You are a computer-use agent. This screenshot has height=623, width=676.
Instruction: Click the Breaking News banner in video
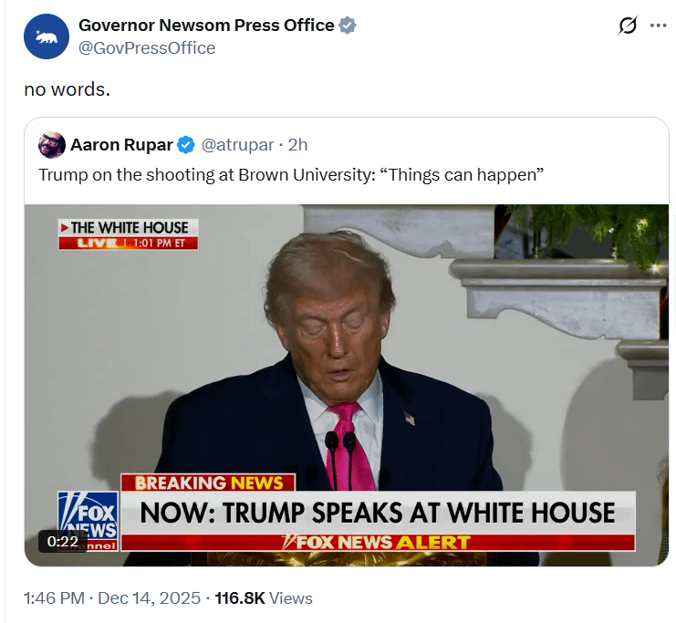208,483
